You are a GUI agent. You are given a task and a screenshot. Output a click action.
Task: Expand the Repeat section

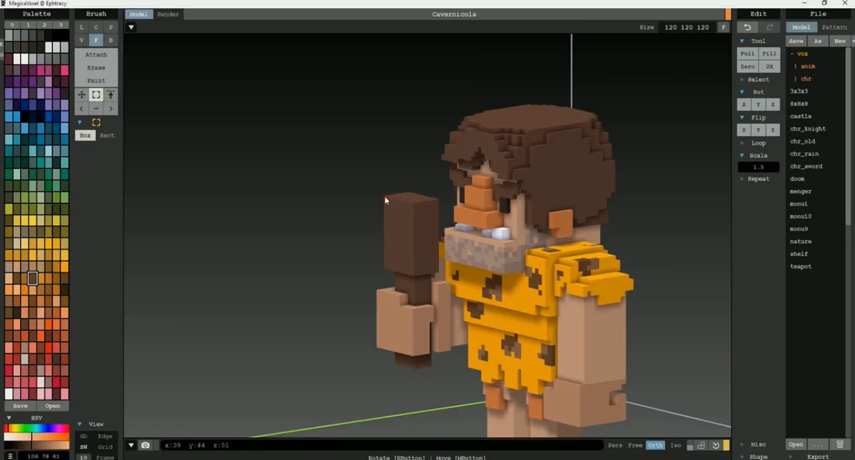pyautogui.click(x=742, y=179)
